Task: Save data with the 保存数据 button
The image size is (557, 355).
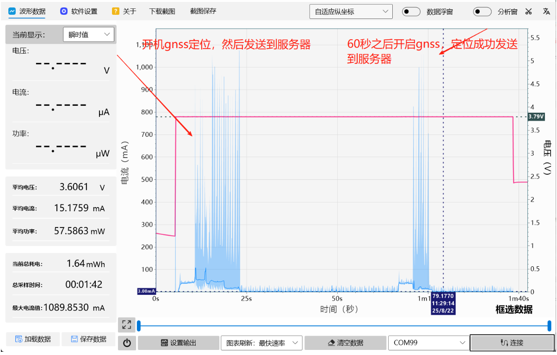Action: tap(88, 339)
